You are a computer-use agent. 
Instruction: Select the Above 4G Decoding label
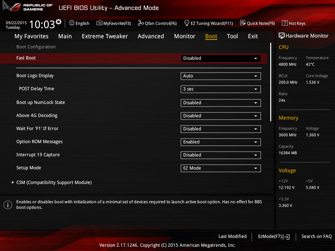(37, 115)
